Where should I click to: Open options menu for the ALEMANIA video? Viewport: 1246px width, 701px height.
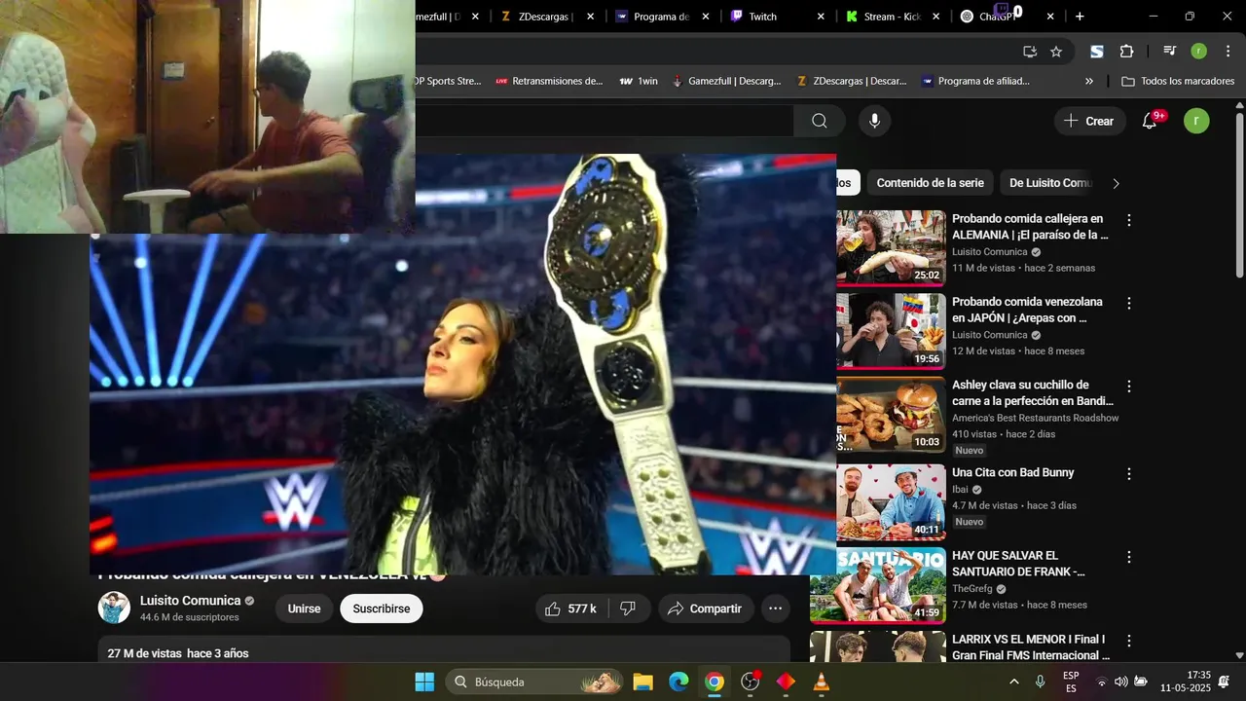[1129, 221]
